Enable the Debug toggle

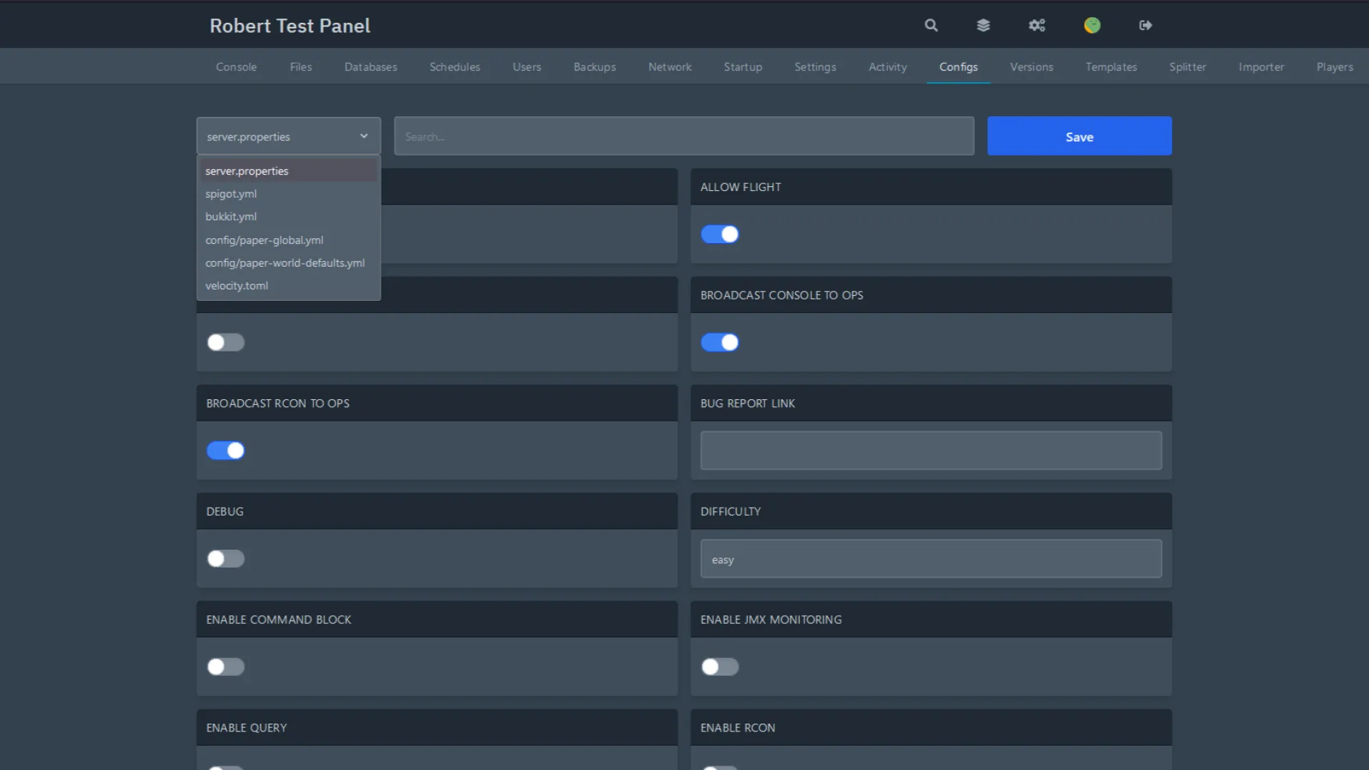226,559
